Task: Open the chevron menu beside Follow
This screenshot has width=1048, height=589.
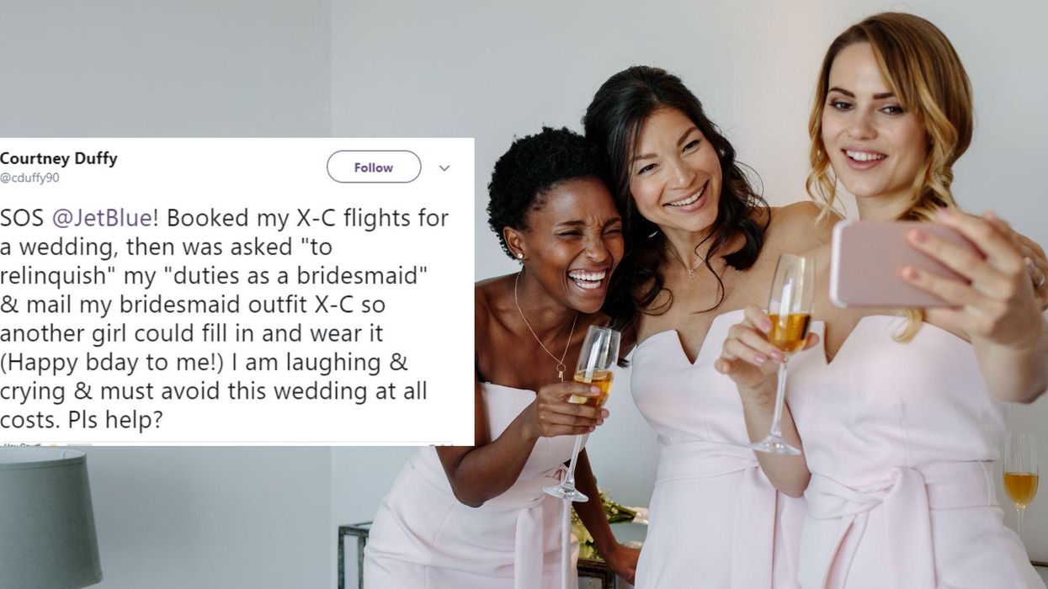Action: pos(444,168)
